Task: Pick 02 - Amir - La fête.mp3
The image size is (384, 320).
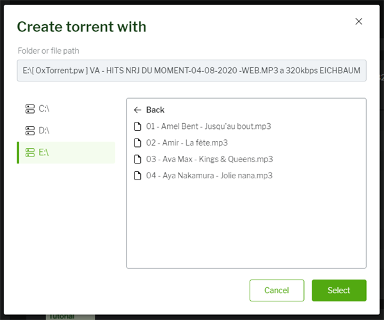Action: point(187,142)
